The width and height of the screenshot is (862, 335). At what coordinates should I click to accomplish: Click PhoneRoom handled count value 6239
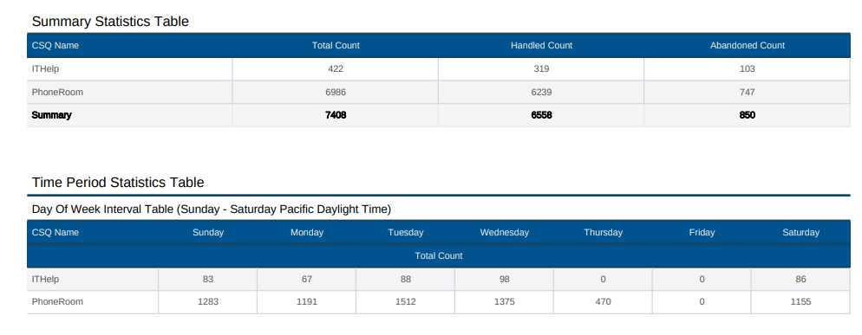541,93
